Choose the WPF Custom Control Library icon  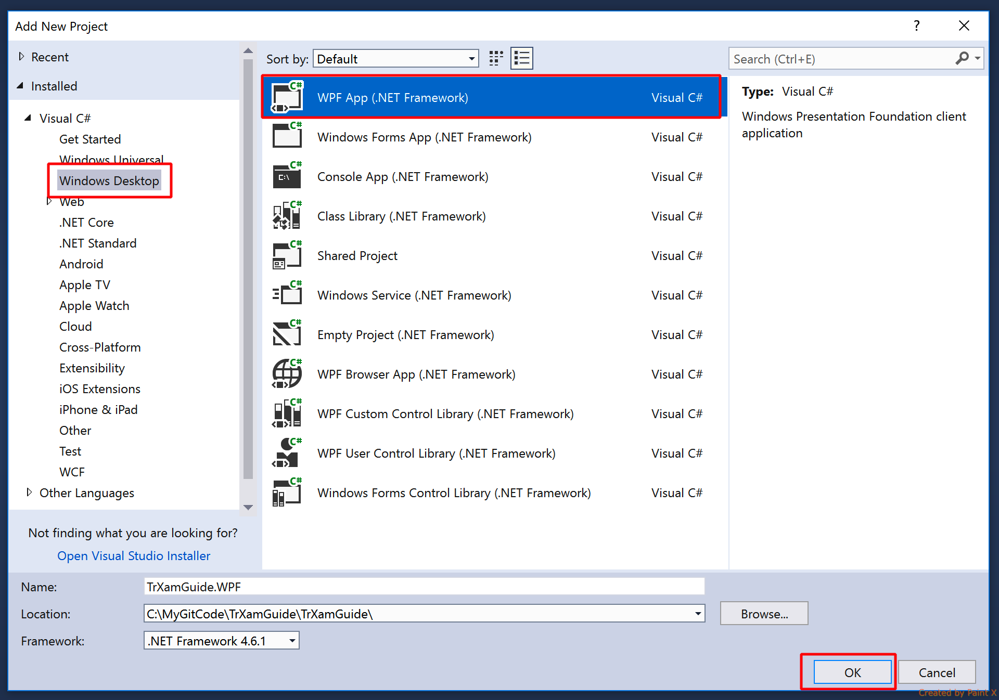click(287, 413)
